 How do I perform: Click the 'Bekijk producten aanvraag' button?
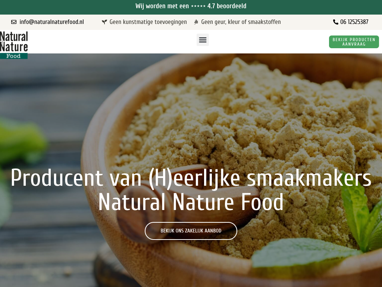tap(354, 42)
